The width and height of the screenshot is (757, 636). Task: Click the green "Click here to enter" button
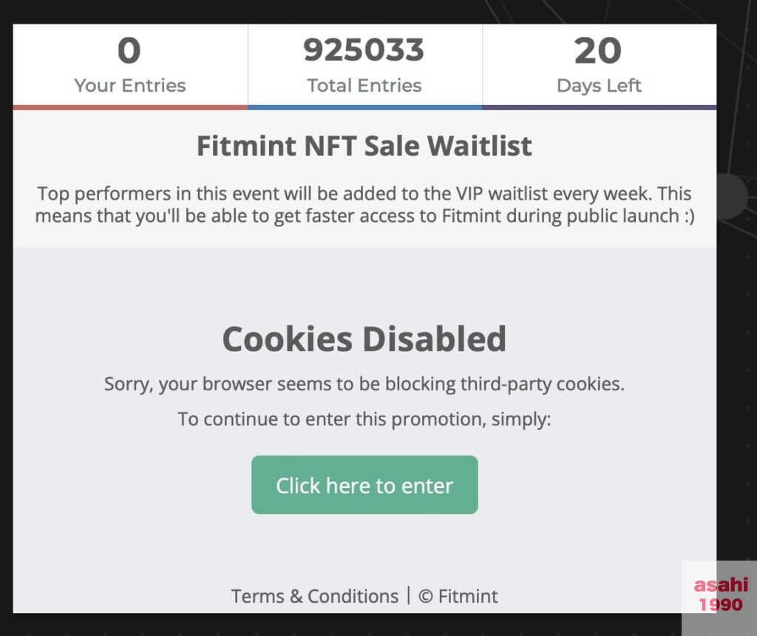click(x=364, y=485)
